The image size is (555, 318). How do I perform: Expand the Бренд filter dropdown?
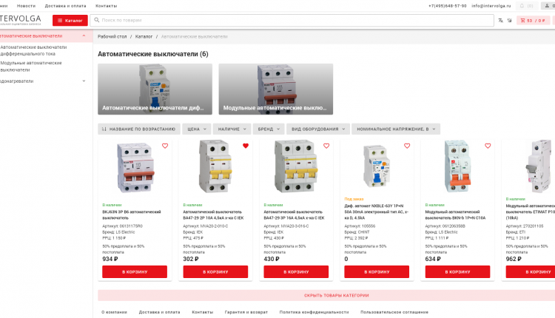pyautogui.click(x=269, y=129)
